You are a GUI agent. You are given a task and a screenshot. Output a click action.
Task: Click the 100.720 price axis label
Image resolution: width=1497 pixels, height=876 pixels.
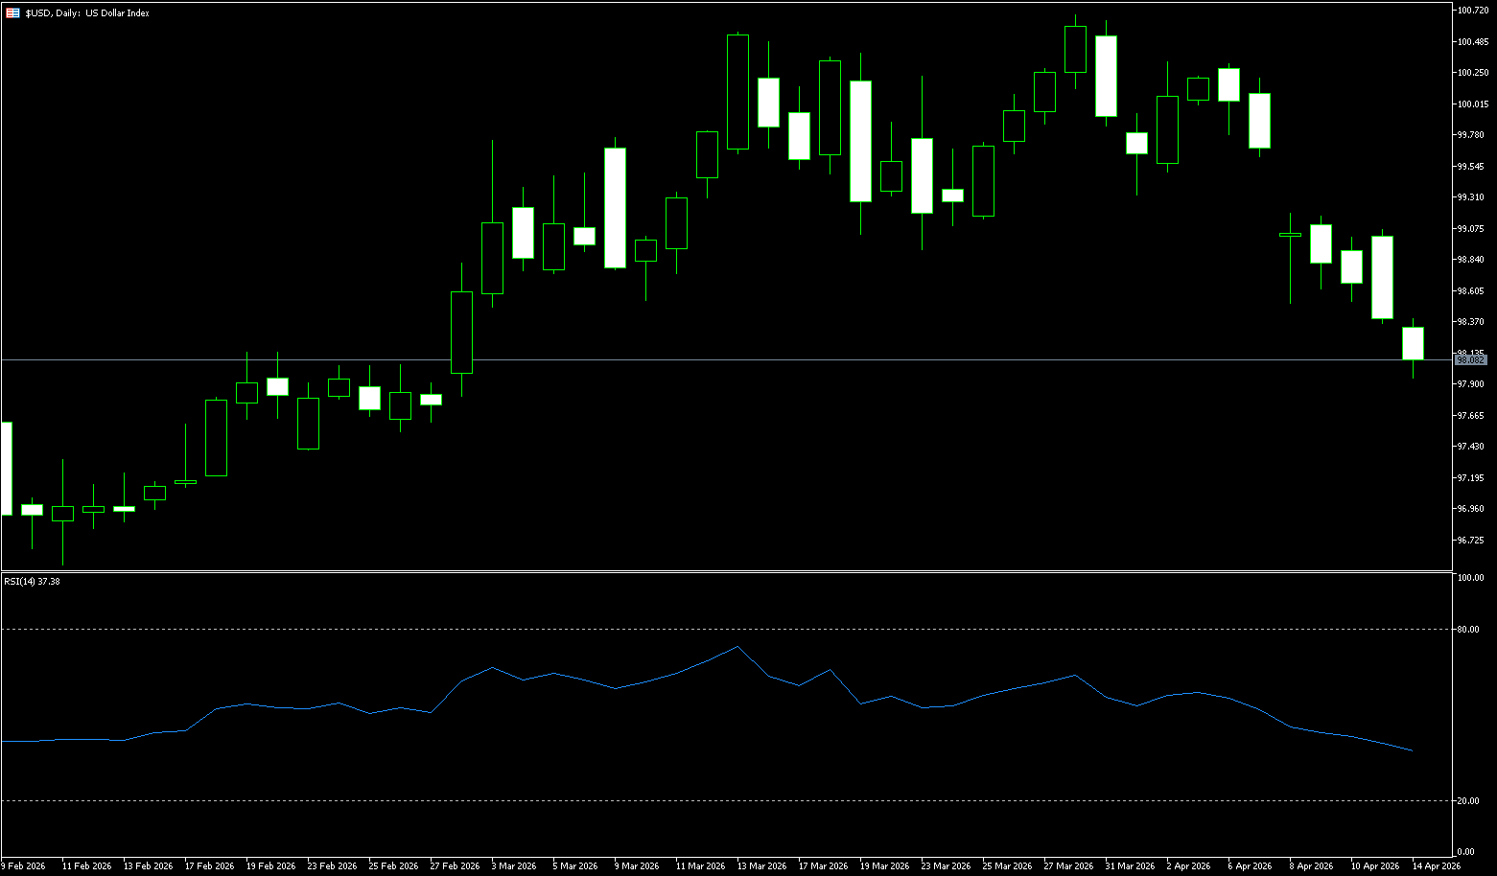[x=1471, y=11]
